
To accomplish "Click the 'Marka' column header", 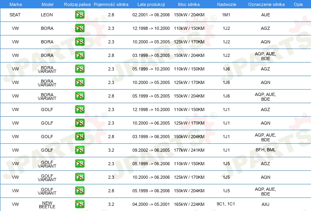I will pos(16,4).
